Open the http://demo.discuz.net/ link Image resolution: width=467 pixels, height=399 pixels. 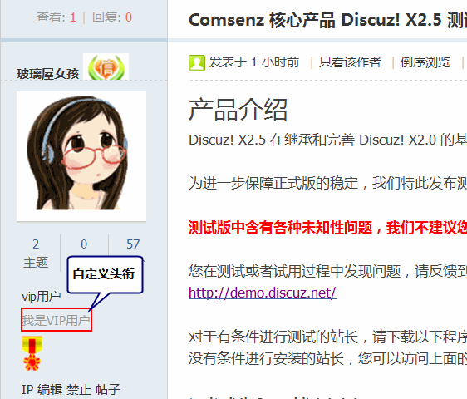[x=263, y=293]
